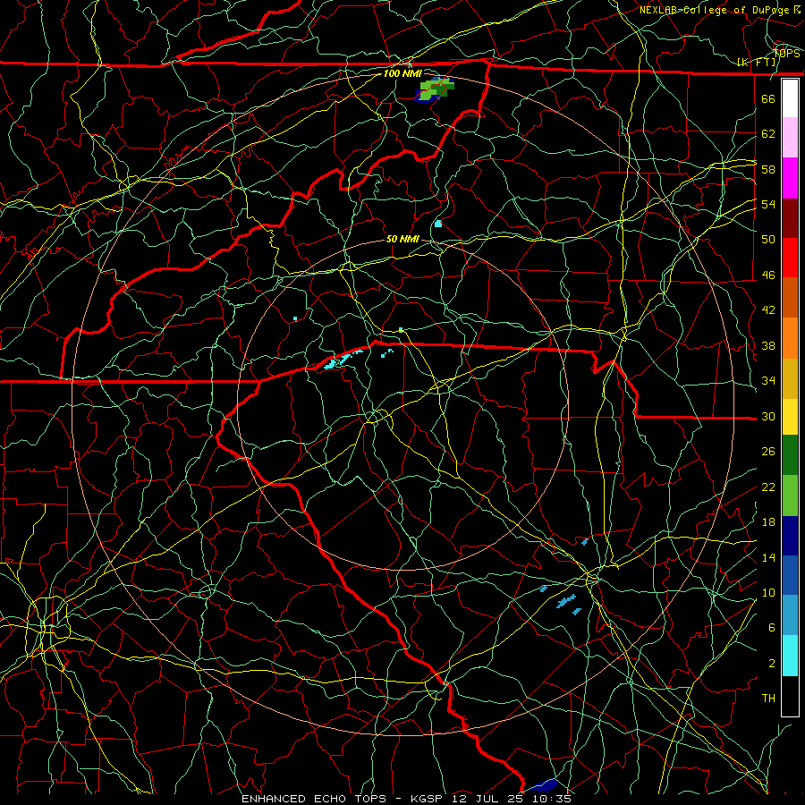Click the white swatch on the tops scale
The image size is (805, 805).
point(790,98)
